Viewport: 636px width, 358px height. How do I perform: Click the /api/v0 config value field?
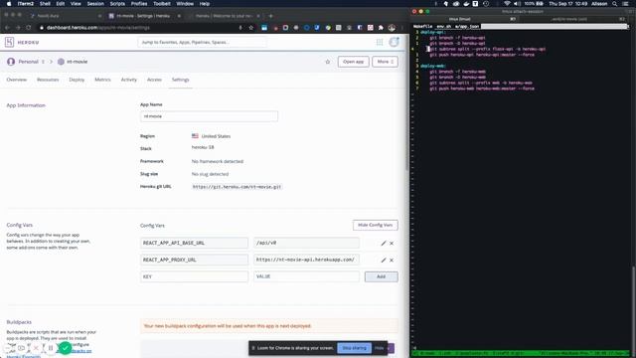(x=306, y=243)
